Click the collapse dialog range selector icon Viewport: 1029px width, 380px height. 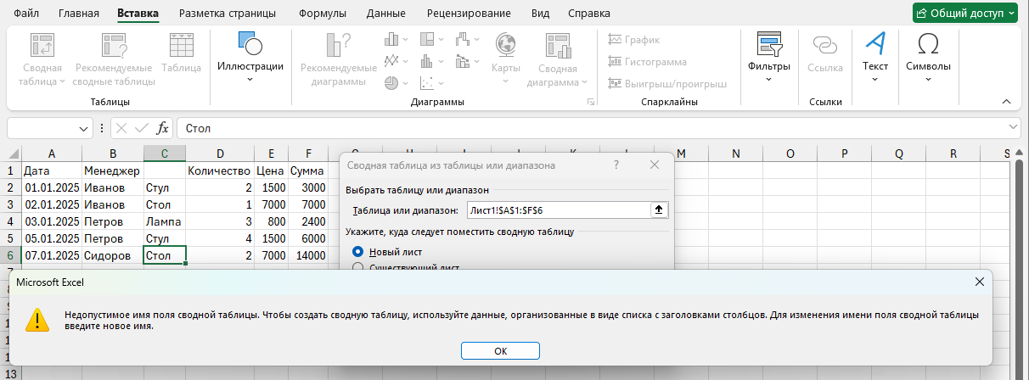660,210
